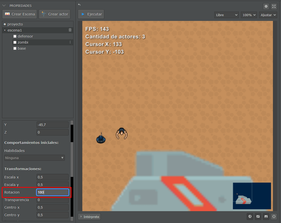This screenshot has width=281, height=223.
Task: Open the 100% zoom dropdown
Action: point(249,15)
